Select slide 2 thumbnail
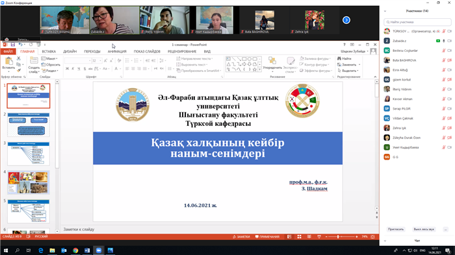455x255 pixels. point(29,125)
